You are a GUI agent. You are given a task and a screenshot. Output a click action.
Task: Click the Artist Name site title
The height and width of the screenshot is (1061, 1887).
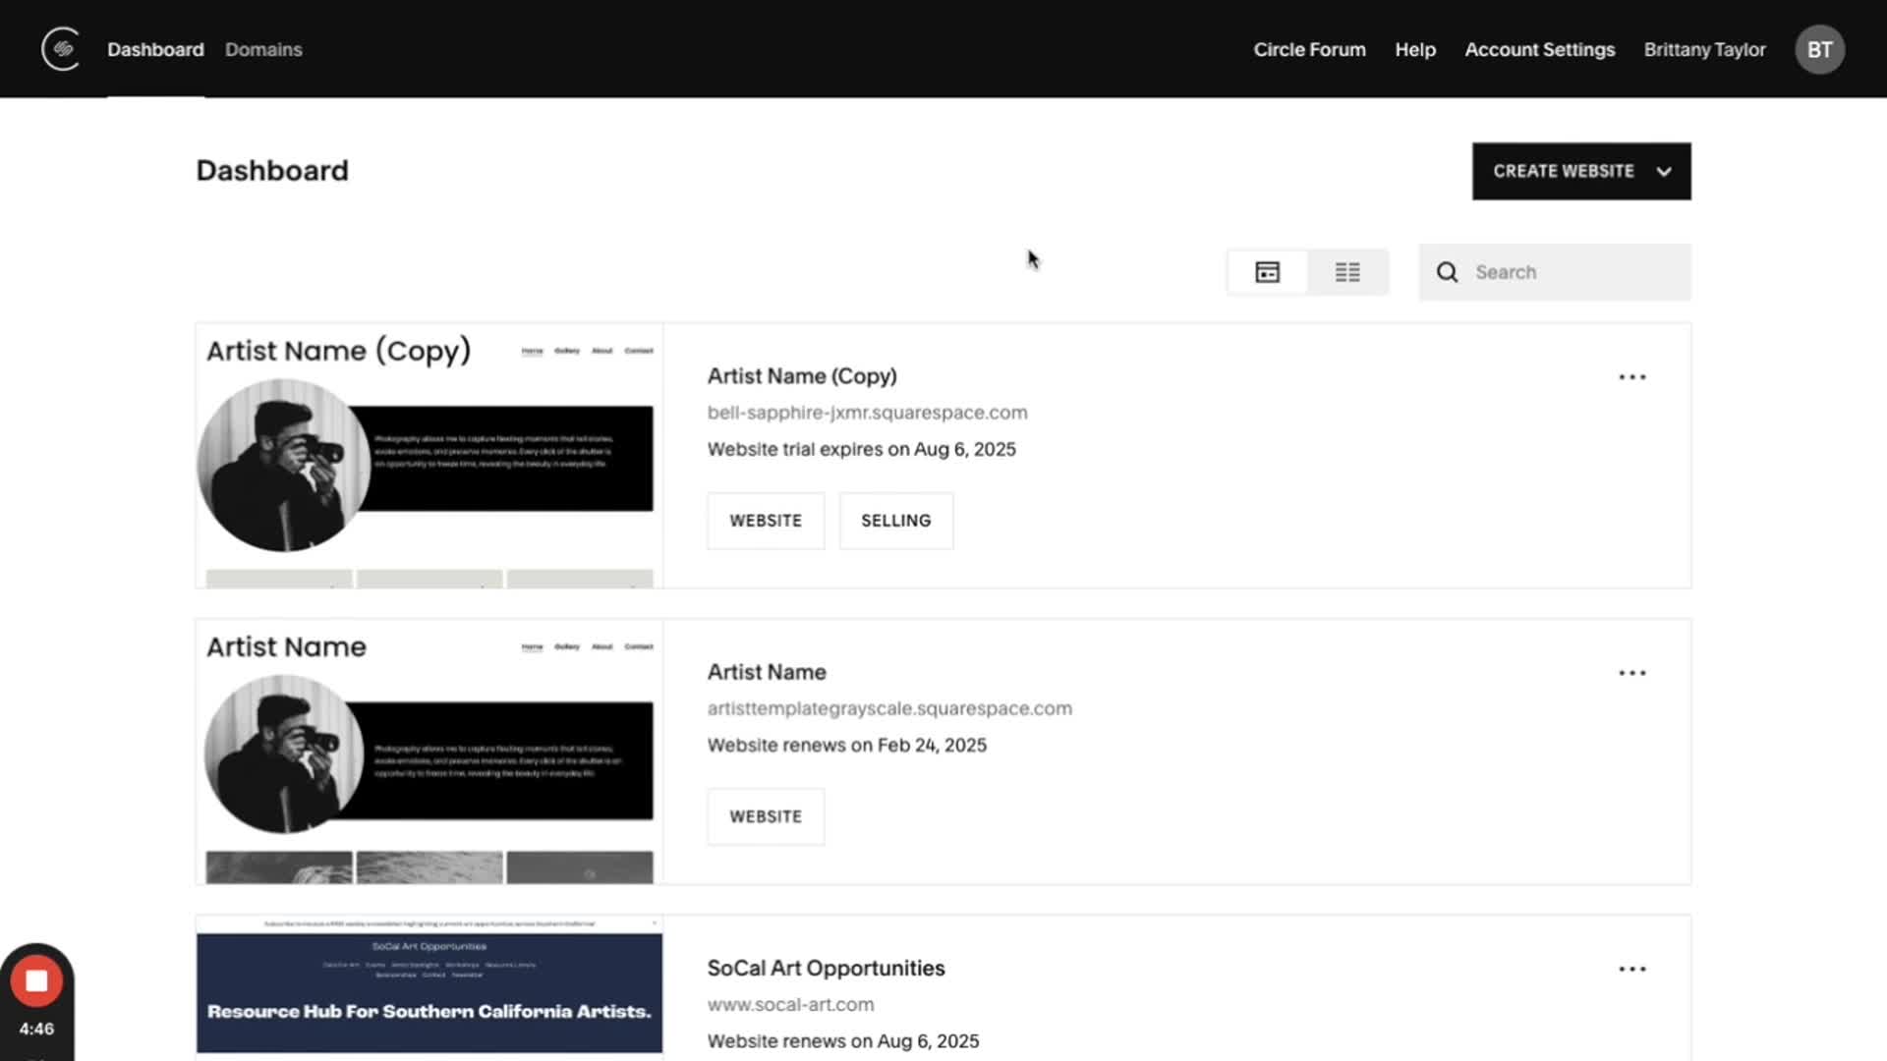coord(767,672)
